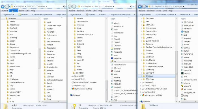Screen dimensions: 198x109
Task: Click Openen button in middle window toolbar
Action: [90, 14]
